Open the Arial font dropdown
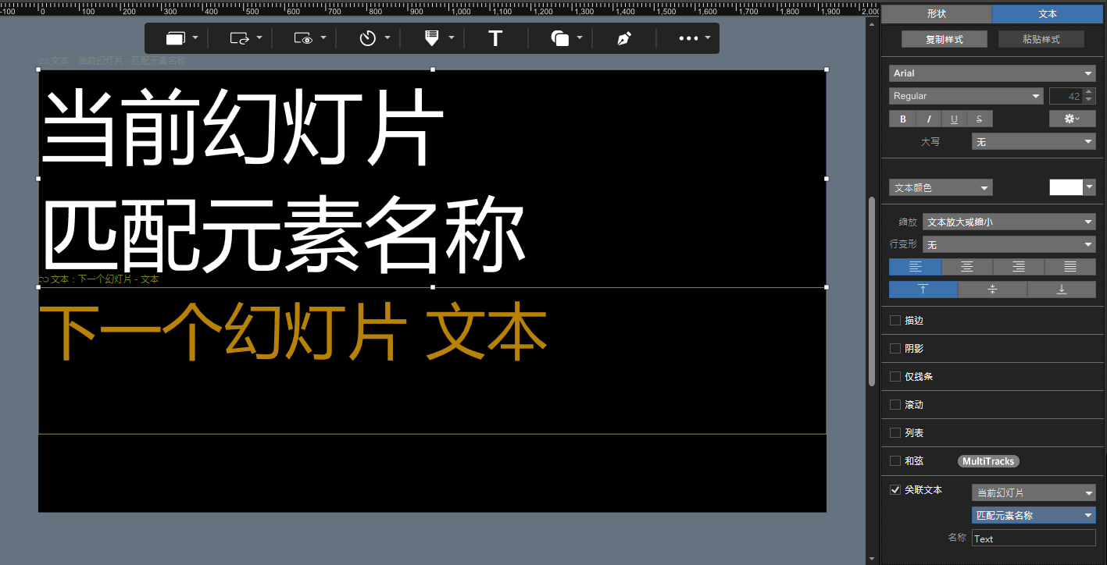Viewport: 1107px width, 565px height. coord(991,73)
